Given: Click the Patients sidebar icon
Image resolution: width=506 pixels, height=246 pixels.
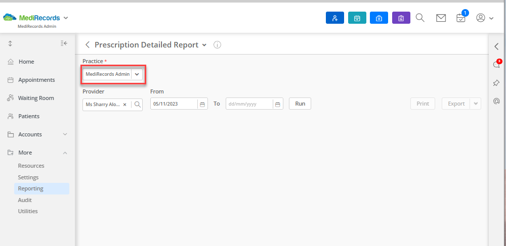Looking at the screenshot, I should pos(11,116).
